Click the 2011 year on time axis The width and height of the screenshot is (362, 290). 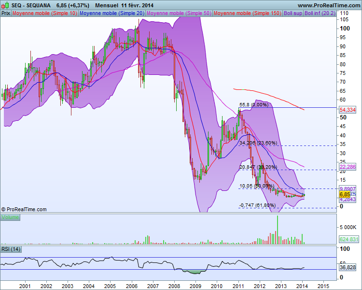(238, 286)
